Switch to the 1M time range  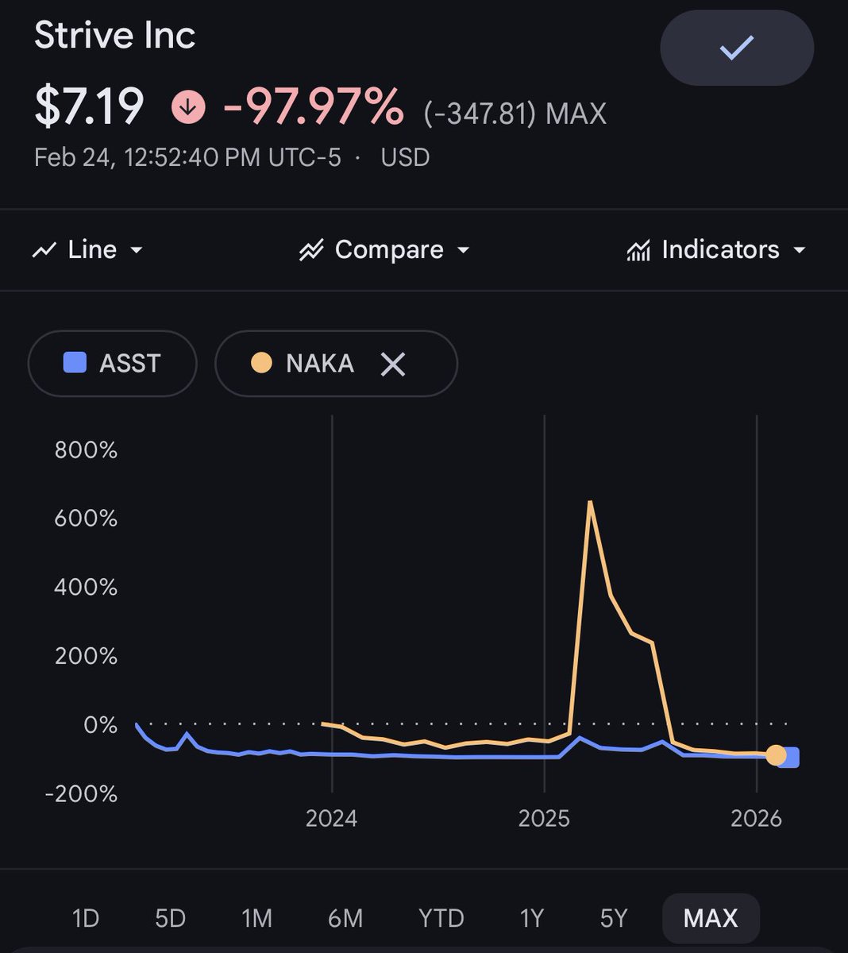(x=256, y=918)
